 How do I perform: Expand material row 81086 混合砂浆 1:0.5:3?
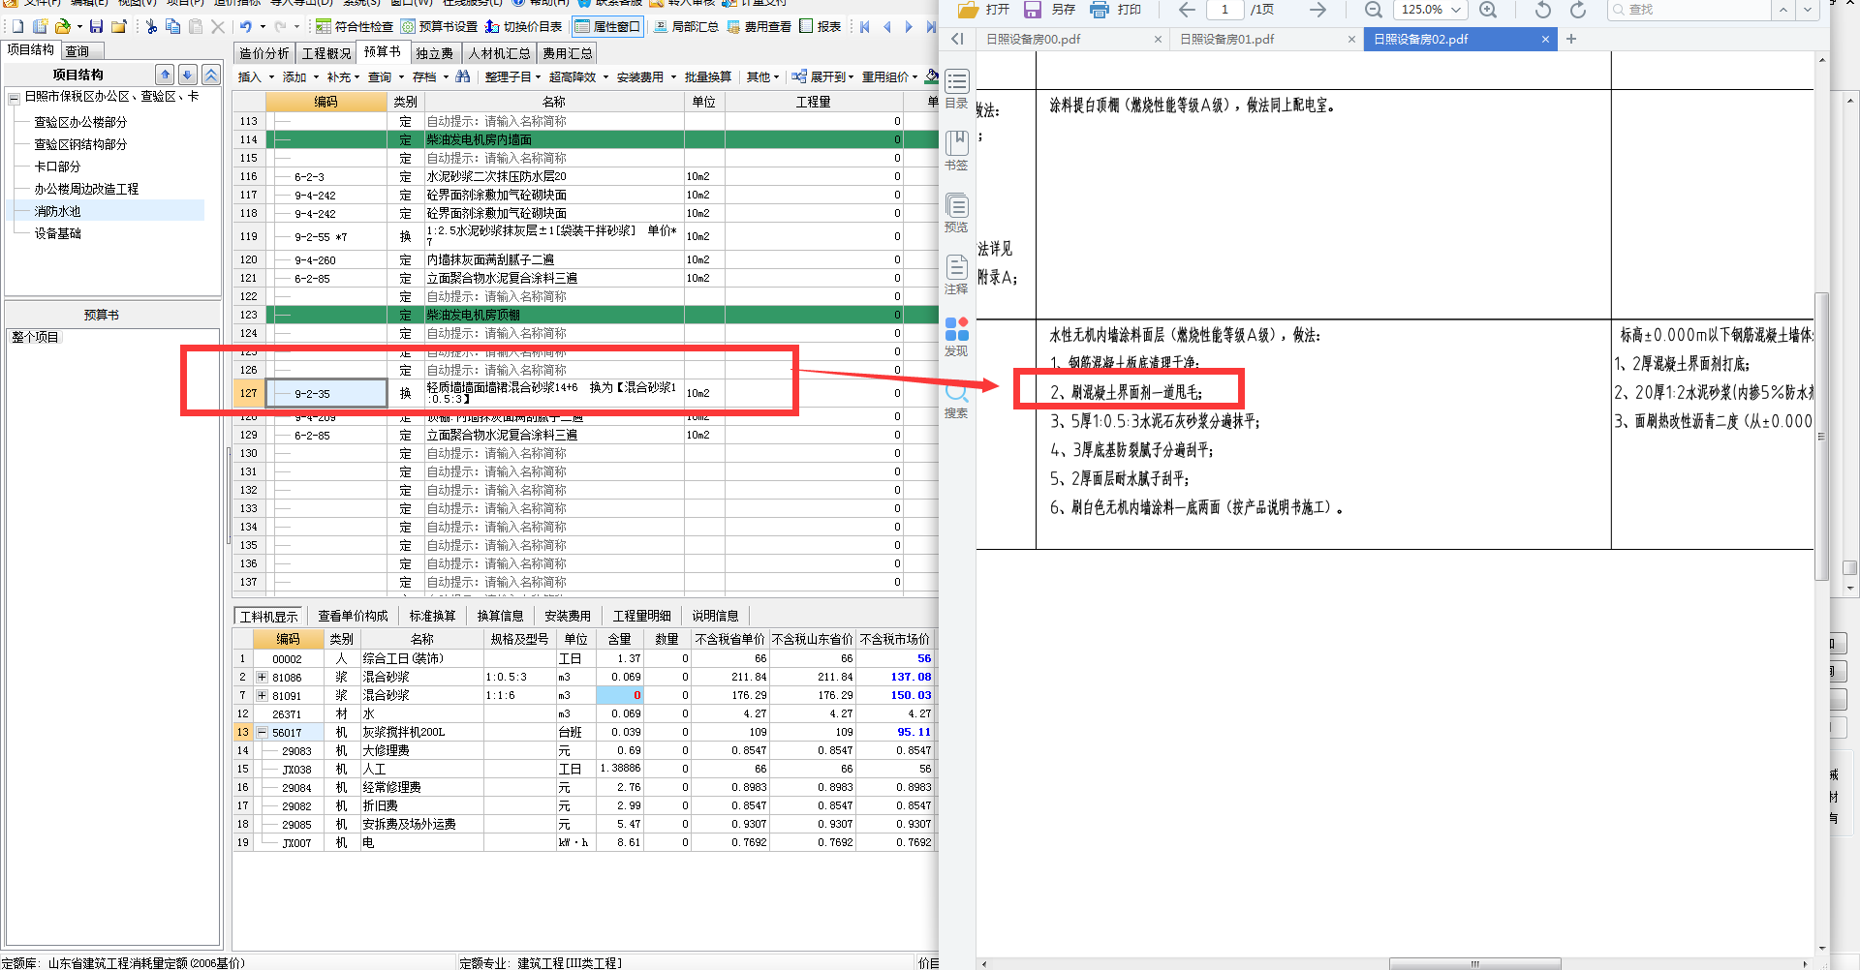[x=262, y=678]
